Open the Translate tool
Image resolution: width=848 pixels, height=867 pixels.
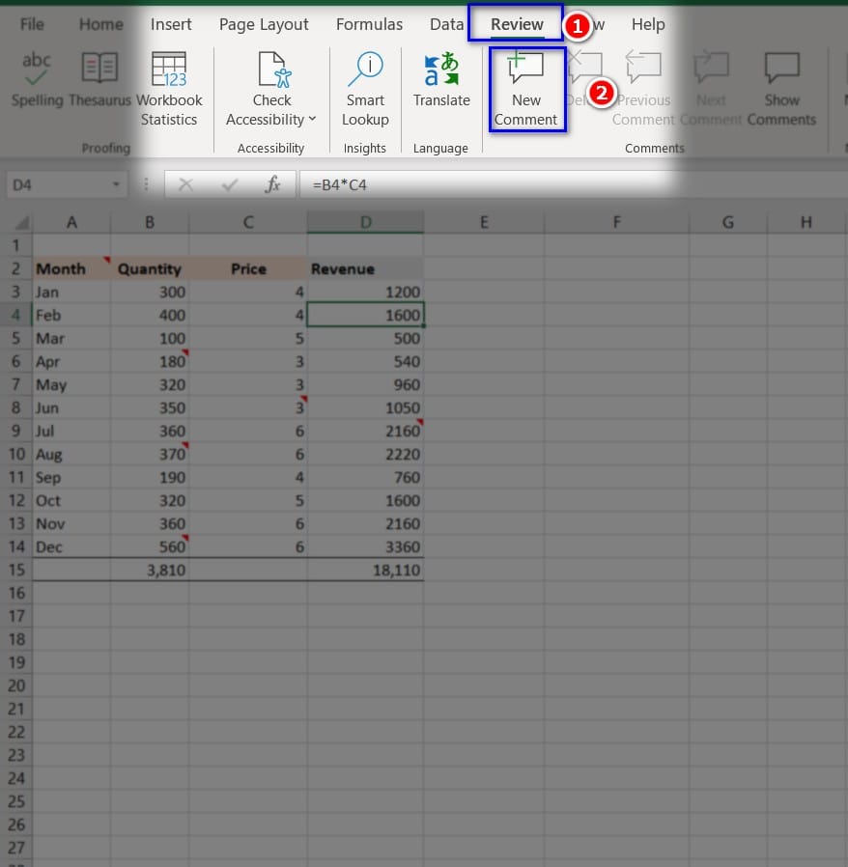[441, 79]
